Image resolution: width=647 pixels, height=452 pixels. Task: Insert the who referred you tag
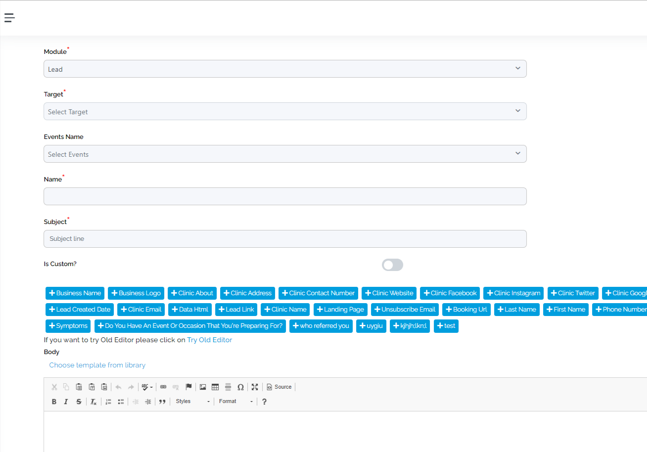pyautogui.click(x=321, y=326)
